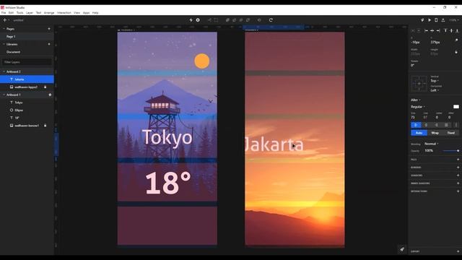This screenshot has height=260, width=462.
Task: Align selection to bottom edge
Action: tap(457, 30)
